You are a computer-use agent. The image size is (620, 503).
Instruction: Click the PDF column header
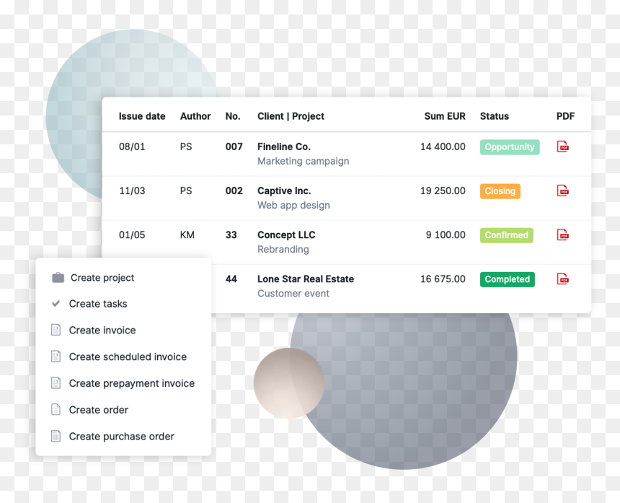[x=565, y=116]
